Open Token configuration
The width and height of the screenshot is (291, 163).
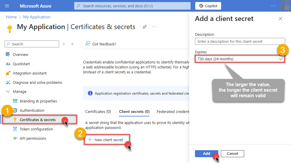pyautogui.click(x=36, y=129)
